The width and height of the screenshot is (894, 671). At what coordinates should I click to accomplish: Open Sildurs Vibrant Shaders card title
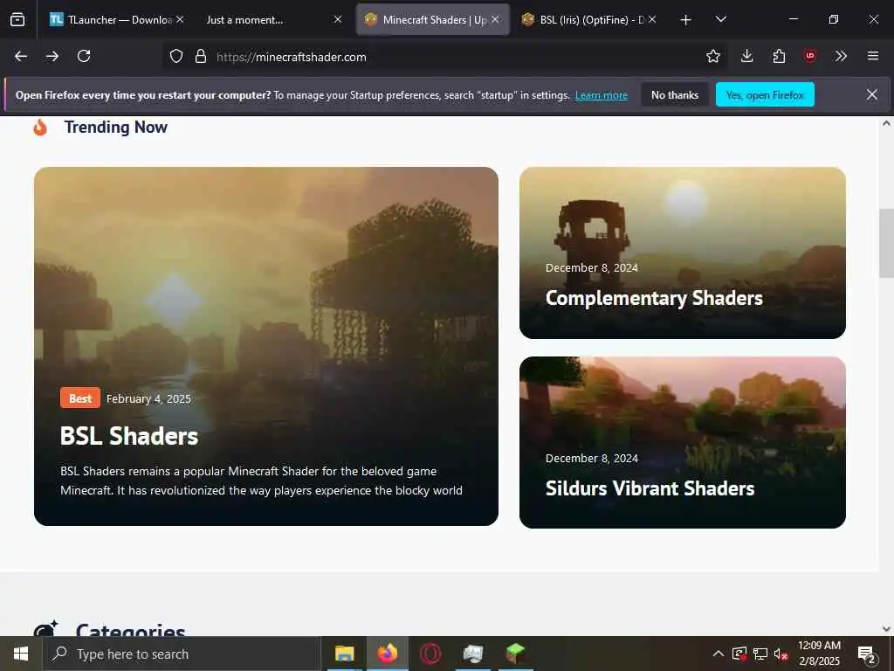(x=650, y=488)
